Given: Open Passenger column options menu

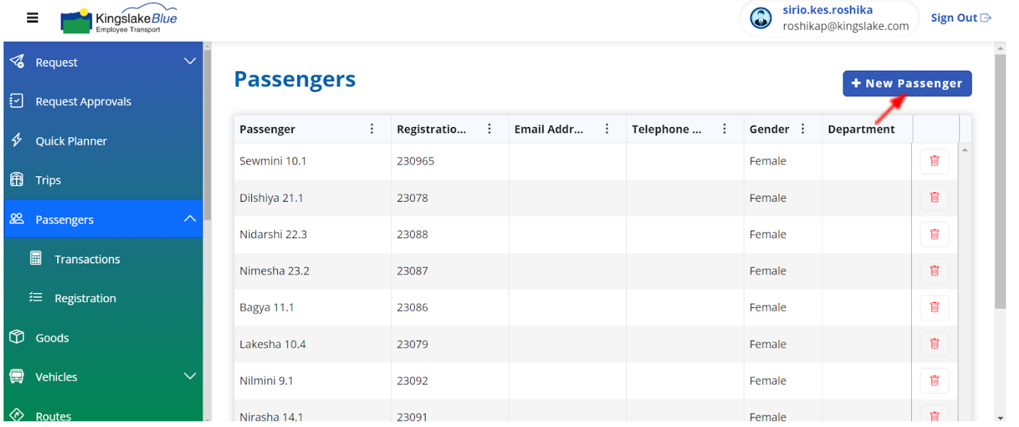Looking at the screenshot, I should [x=372, y=129].
